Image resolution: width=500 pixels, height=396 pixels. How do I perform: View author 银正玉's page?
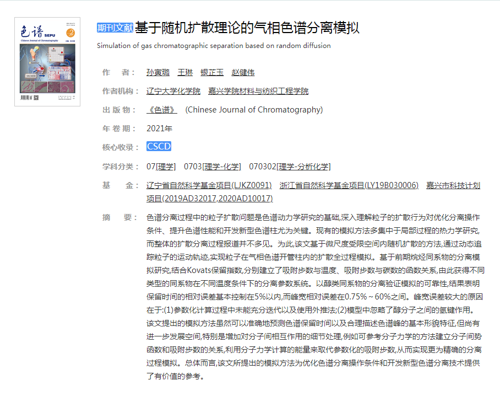(212, 73)
